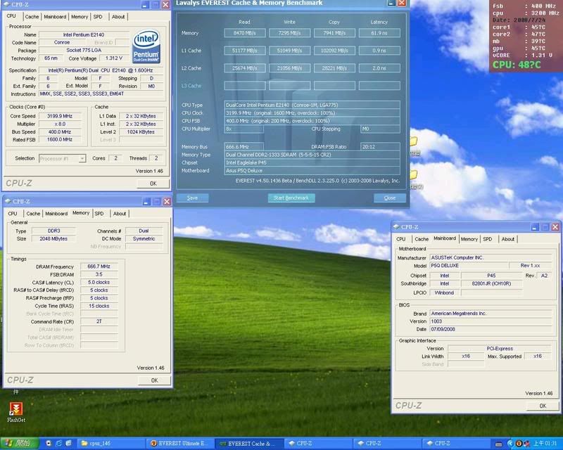Select Mainboard tab in the Memory-tab CPU-Z window

point(56,214)
